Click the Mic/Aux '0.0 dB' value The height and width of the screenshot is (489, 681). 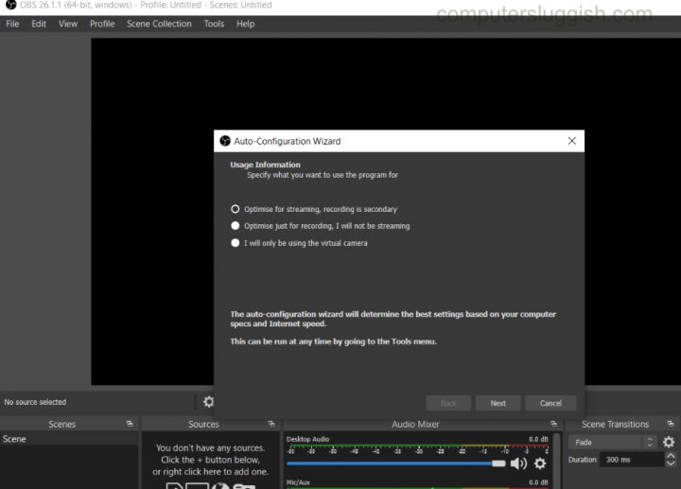coord(538,482)
